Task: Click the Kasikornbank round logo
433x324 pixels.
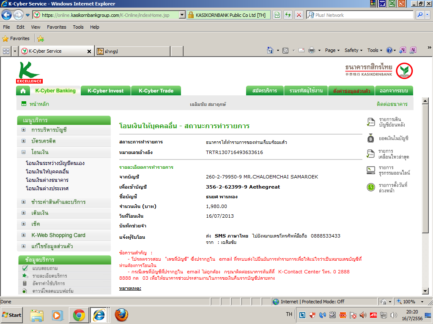Action: [404, 71]
